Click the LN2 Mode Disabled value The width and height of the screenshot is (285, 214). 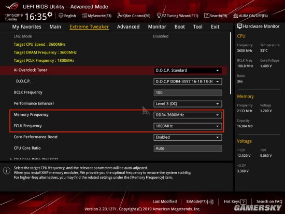161,36
